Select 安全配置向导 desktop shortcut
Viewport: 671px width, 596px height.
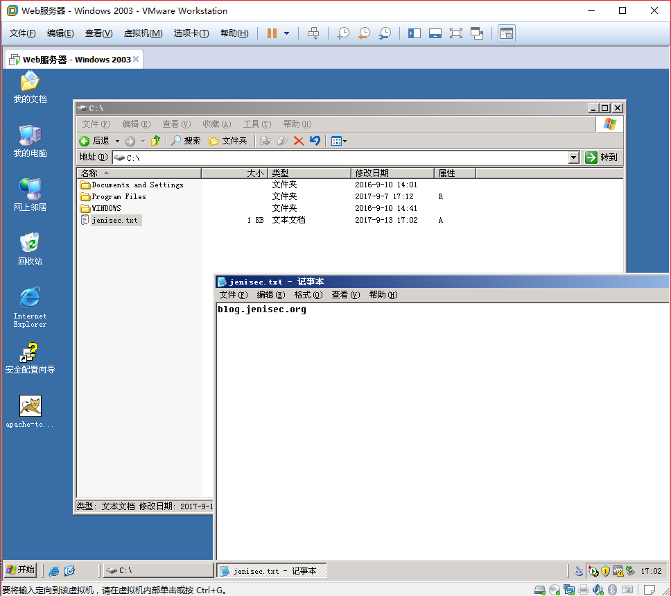30,358
